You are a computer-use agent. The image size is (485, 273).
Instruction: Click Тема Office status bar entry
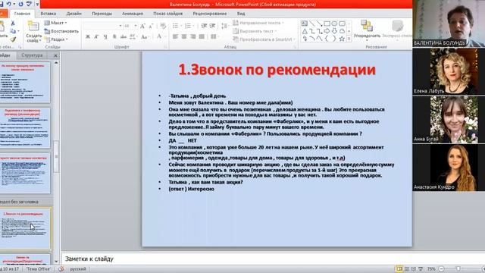pos(39,269)
